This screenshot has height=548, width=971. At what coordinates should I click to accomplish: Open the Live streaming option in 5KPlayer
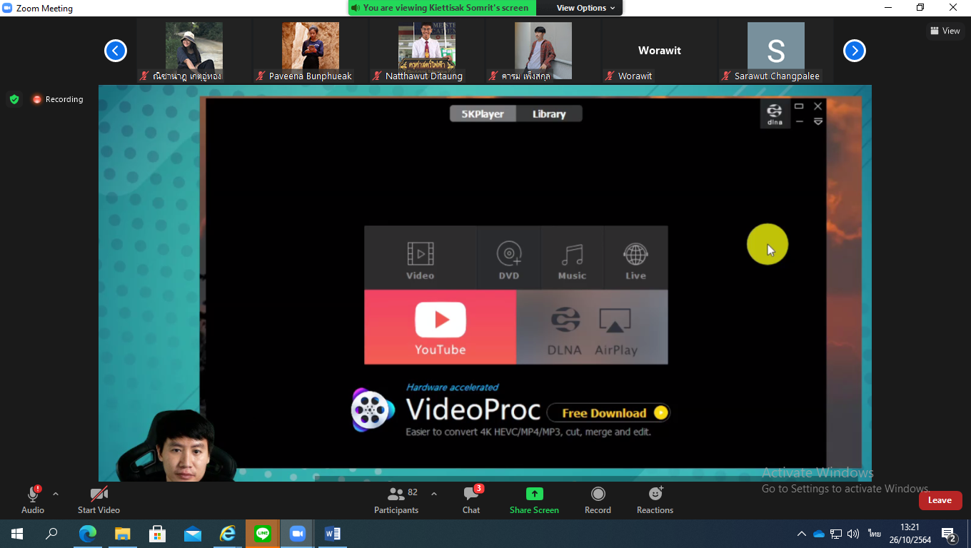[635, 258]
